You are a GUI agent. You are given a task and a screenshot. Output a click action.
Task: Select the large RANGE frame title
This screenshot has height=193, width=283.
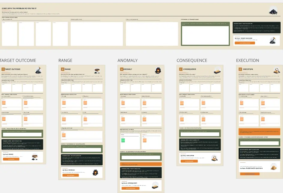point(65,61)
